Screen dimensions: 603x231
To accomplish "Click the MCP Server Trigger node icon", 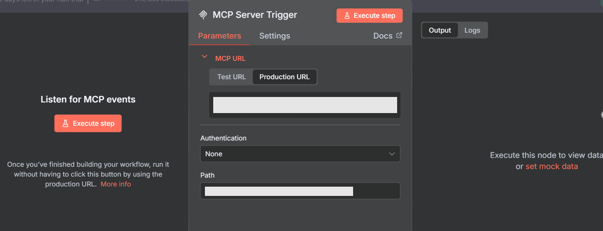I will (203, 15).
